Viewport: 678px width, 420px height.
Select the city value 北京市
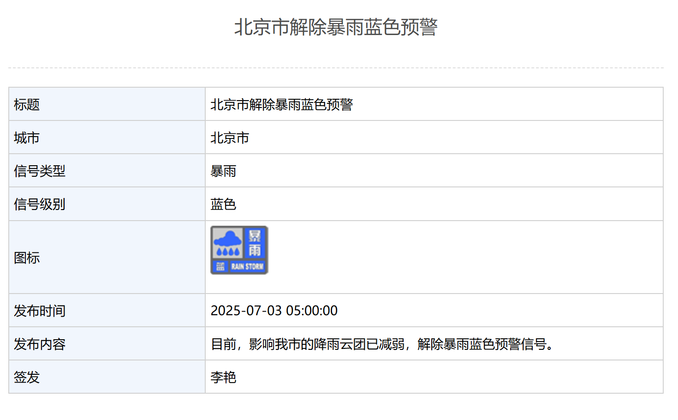click(x=230, y=138)
